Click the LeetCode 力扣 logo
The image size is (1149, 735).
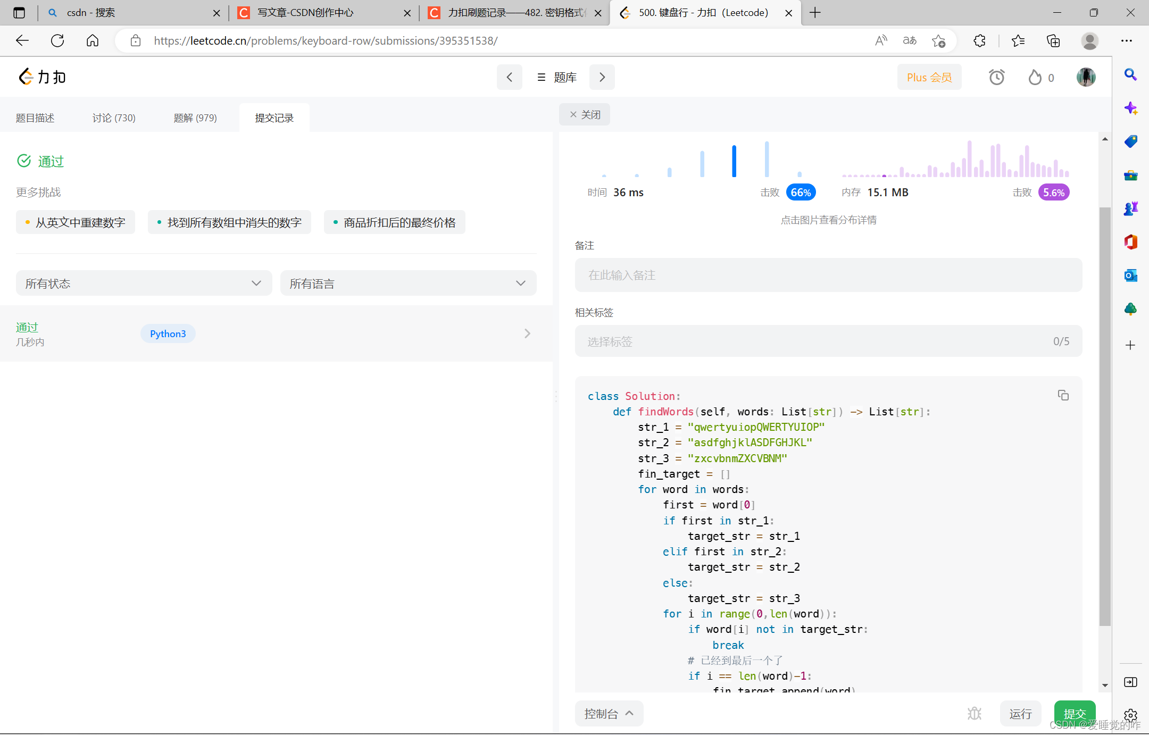[43, 78]
